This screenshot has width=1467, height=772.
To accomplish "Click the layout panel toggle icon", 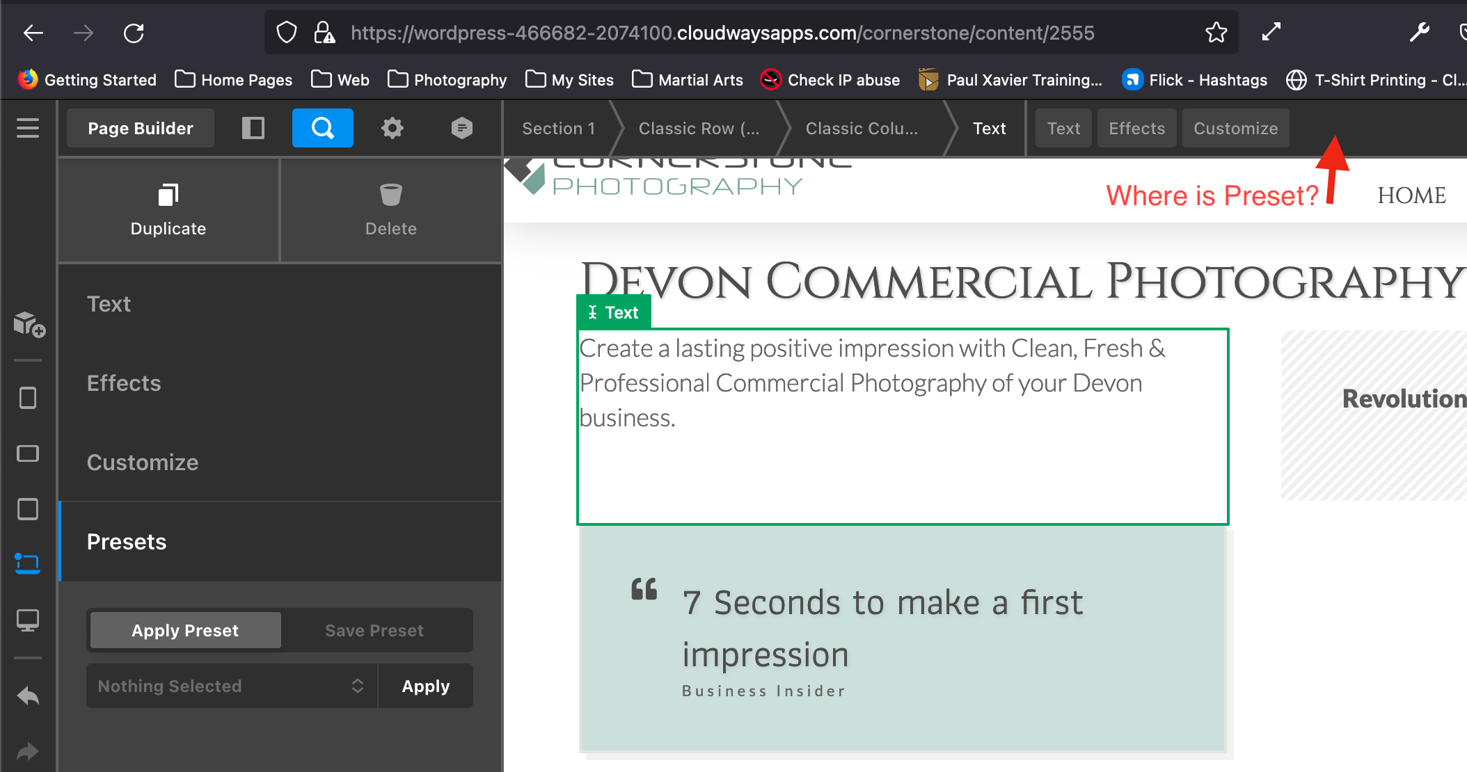I will (x=253, y=128).
